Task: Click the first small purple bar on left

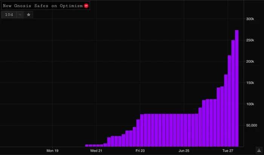Action: [x=87, y=146]
